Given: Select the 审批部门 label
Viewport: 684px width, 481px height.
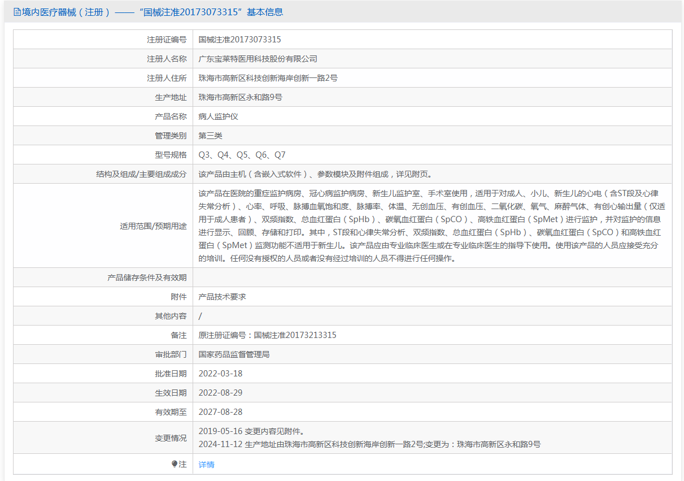Looking at the screenshot, I should (x=171, y=354).
